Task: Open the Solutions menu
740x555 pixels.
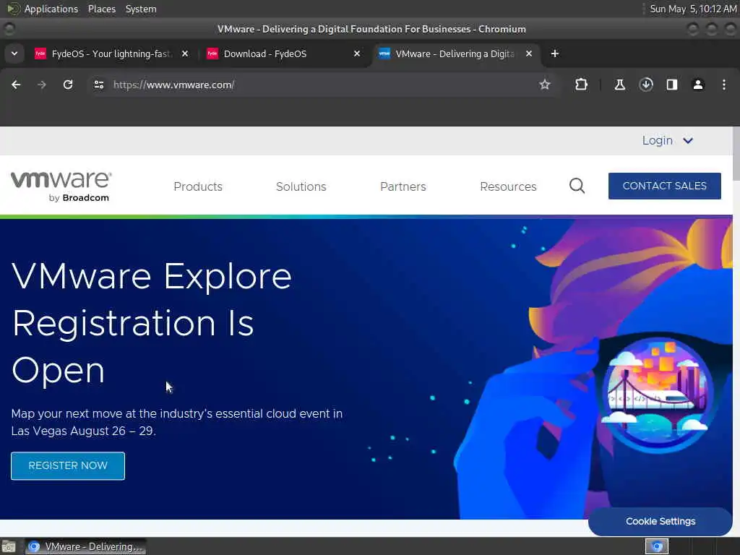Action: (x=301, y=186)
